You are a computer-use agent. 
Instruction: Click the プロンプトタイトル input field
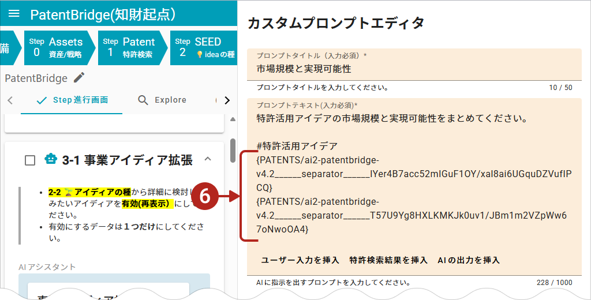click(x=413, y=69)
